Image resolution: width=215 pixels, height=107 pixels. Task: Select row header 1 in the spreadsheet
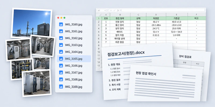(99, 18)
